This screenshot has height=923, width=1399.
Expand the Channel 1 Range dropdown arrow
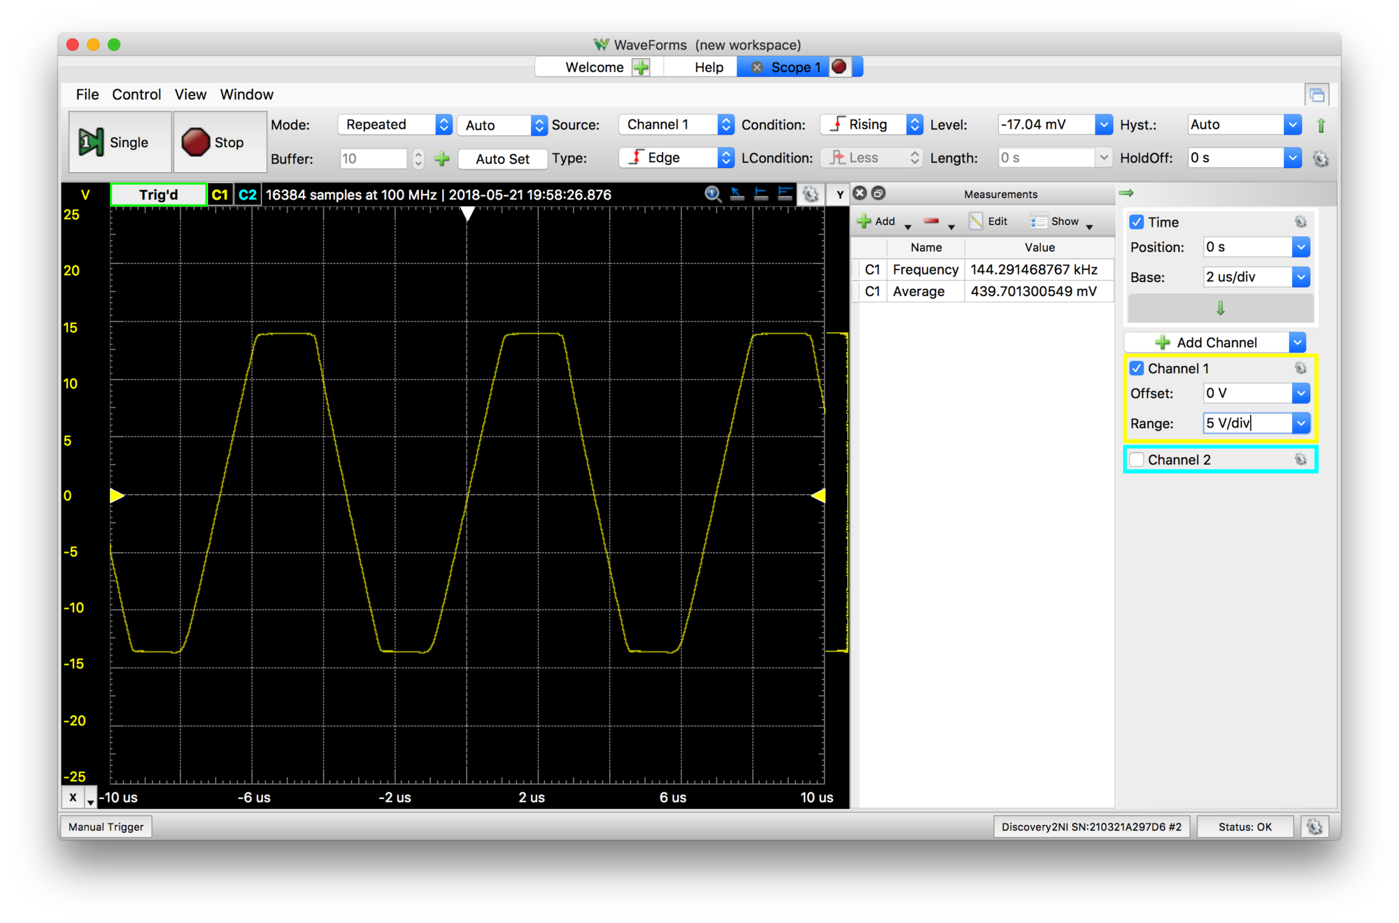point(1300,423)
